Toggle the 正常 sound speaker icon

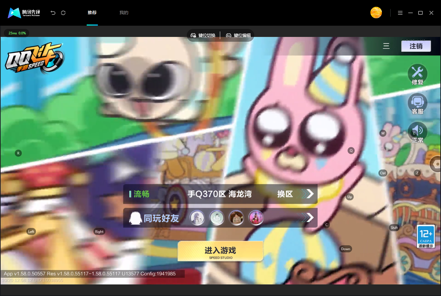[x=418, y=133]
